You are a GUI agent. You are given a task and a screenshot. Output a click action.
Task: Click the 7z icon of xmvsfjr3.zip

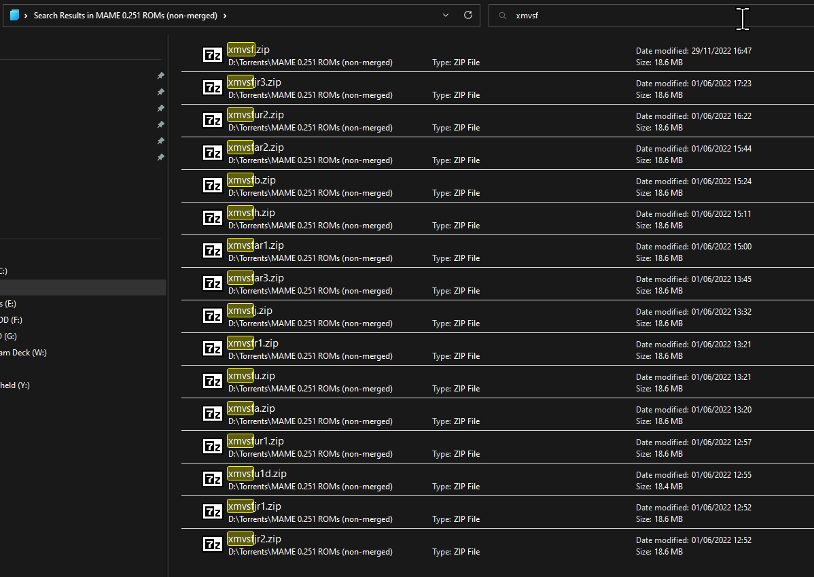pos(212,87)
